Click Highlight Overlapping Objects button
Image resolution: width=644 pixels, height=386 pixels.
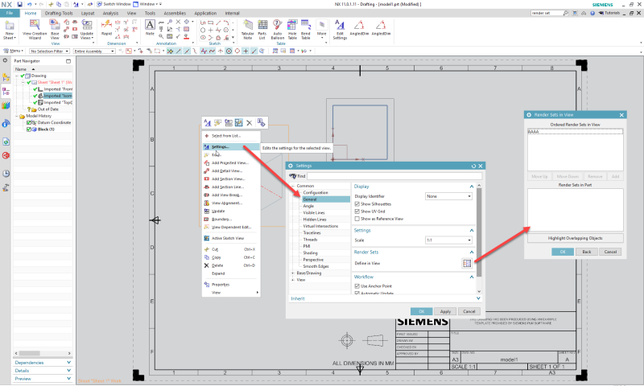[575, 238]
